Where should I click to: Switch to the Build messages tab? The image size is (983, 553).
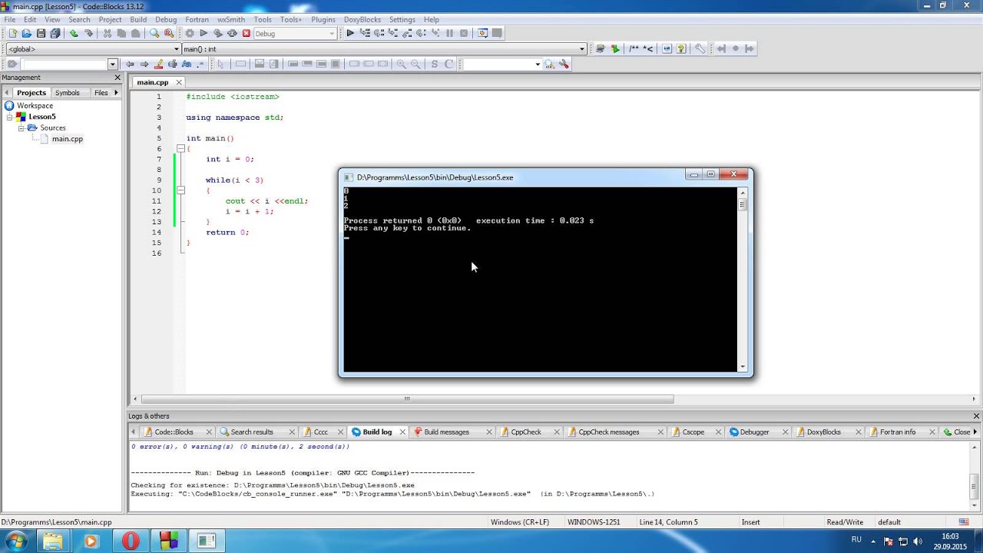tap(446, 432)
